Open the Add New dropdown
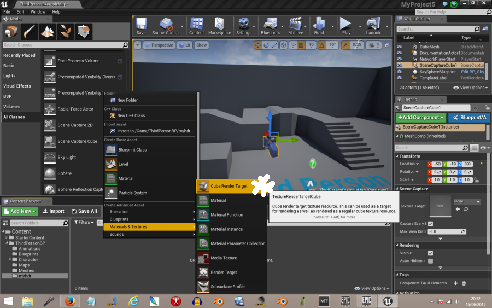This screenshot has height=308, width=492. point(20,211)
